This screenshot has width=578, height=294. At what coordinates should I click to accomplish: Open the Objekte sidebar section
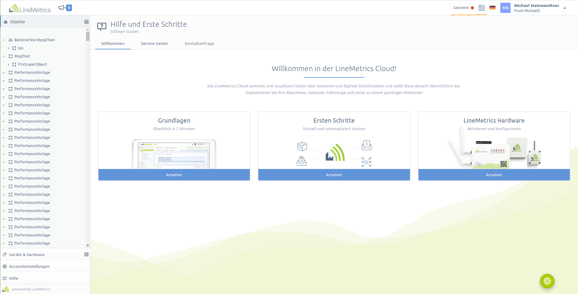[x=45, y=22]
